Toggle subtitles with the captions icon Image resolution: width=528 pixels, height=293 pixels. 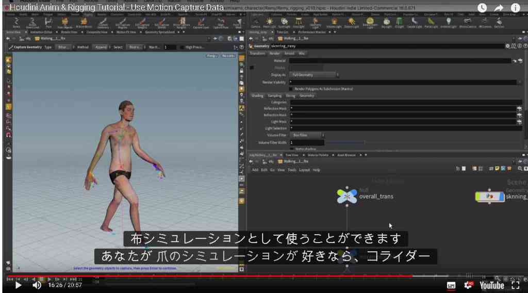click(451, 286)
